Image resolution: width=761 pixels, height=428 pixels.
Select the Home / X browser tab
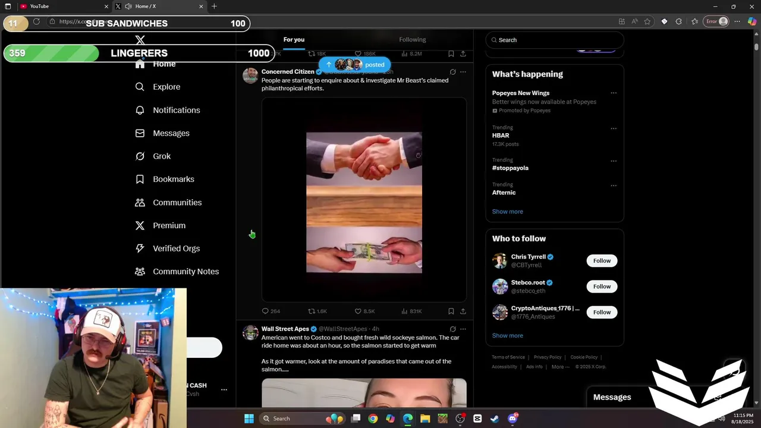click(x=159, y=7)
